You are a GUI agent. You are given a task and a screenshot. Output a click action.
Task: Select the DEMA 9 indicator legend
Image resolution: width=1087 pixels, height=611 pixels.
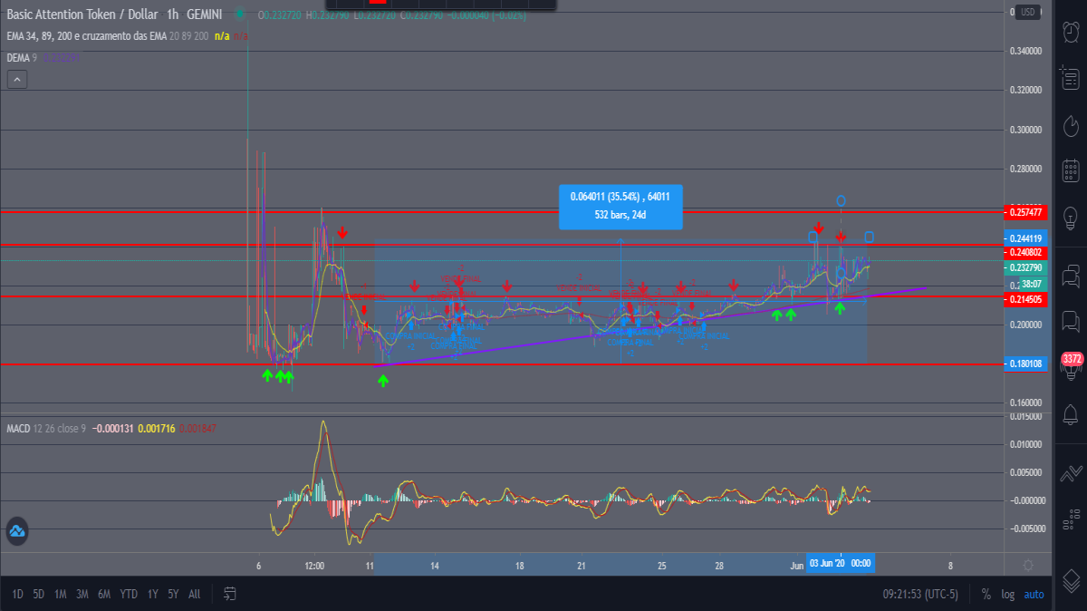pos(24,57)
